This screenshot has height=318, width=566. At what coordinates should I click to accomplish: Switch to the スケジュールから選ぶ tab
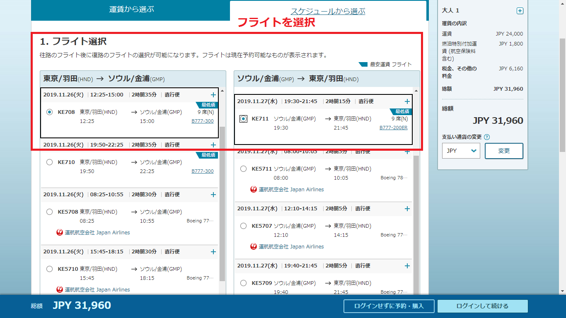328,11
